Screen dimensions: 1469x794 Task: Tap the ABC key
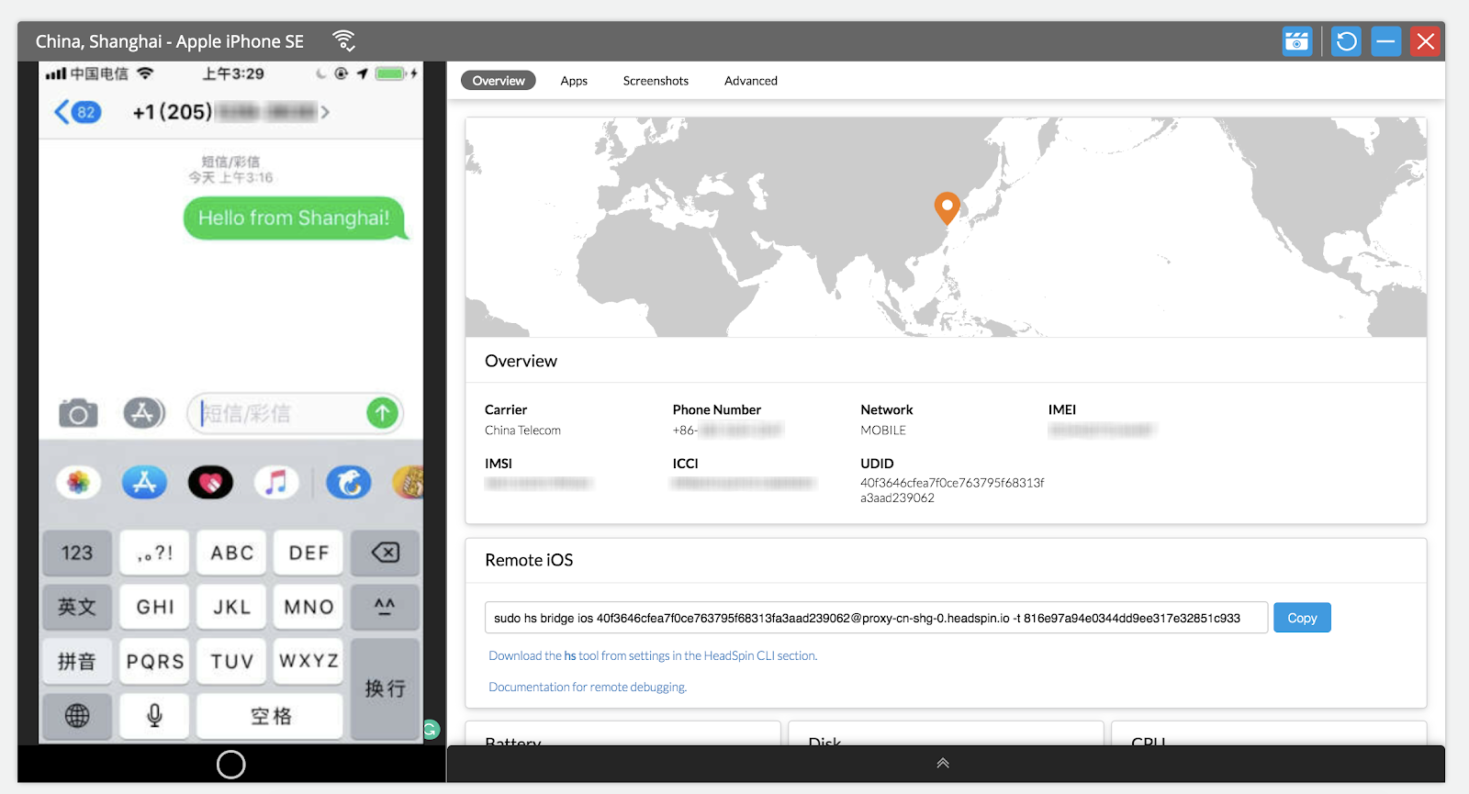tap(231, 553)
